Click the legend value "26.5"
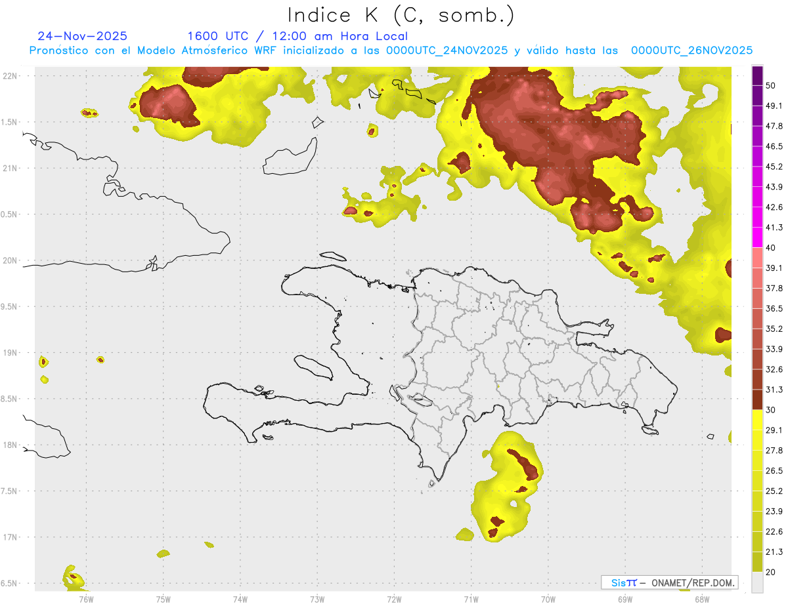Screen dimensions: 788x608 (x=774, y=471)
